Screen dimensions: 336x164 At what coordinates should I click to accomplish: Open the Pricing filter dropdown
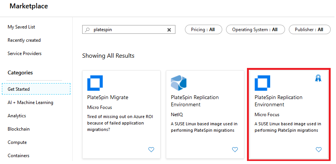(x=203, y=30)
